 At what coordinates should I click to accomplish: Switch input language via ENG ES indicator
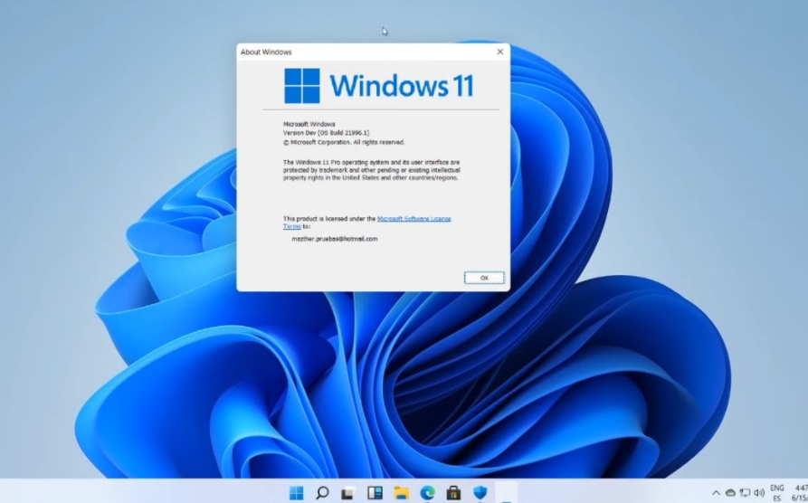776,493
